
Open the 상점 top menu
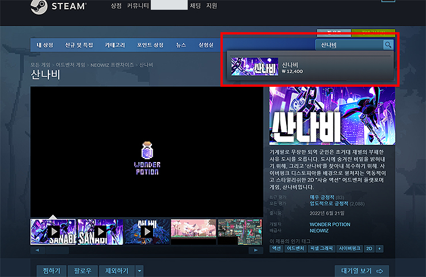coord(116,6)
